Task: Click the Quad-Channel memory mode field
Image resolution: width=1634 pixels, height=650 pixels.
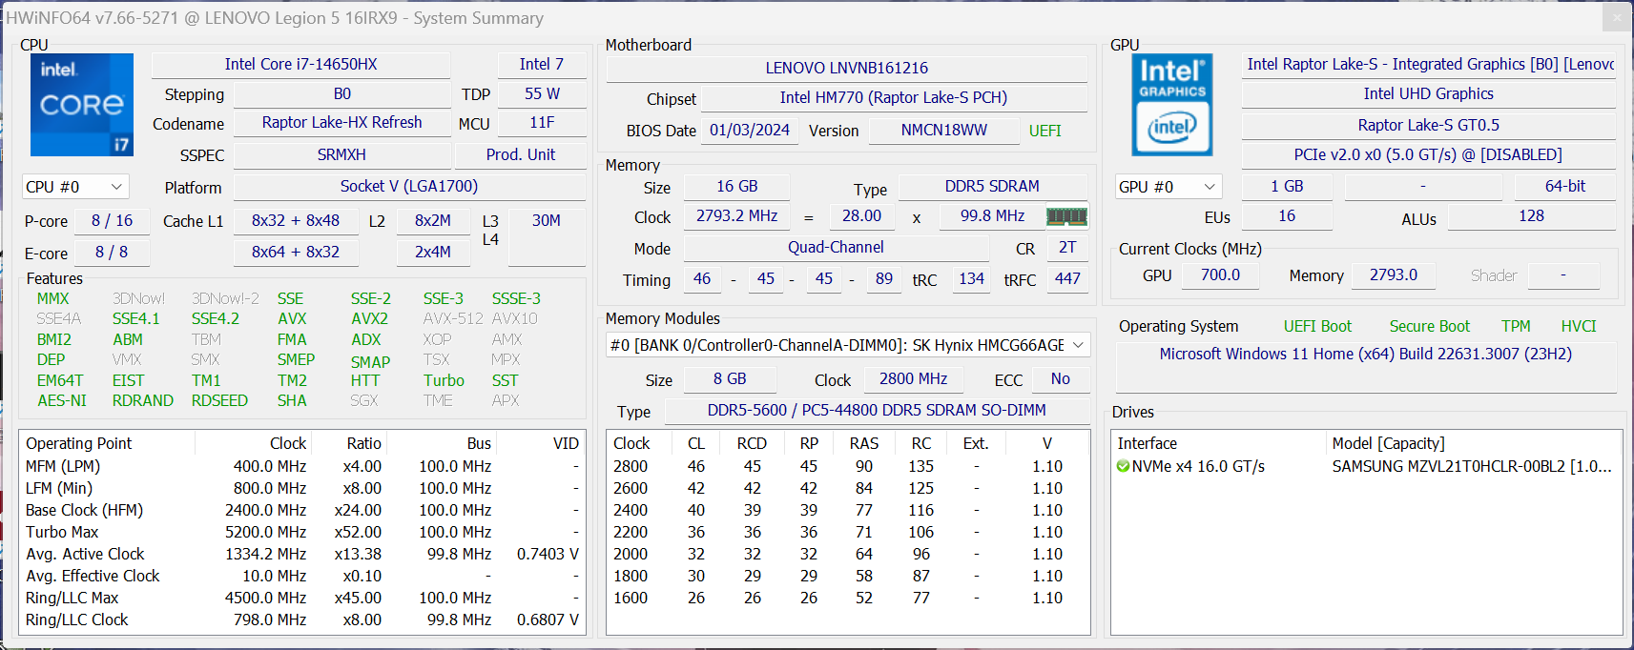Action: (836, 248)
